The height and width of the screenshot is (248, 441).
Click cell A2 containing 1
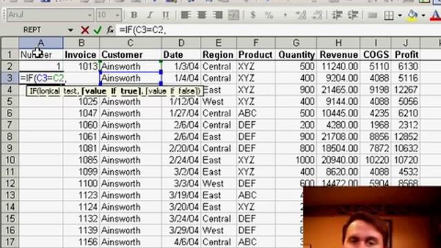41,66
